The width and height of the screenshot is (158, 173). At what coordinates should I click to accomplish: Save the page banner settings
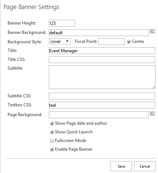pyautogui.click(x=121, y=166)
